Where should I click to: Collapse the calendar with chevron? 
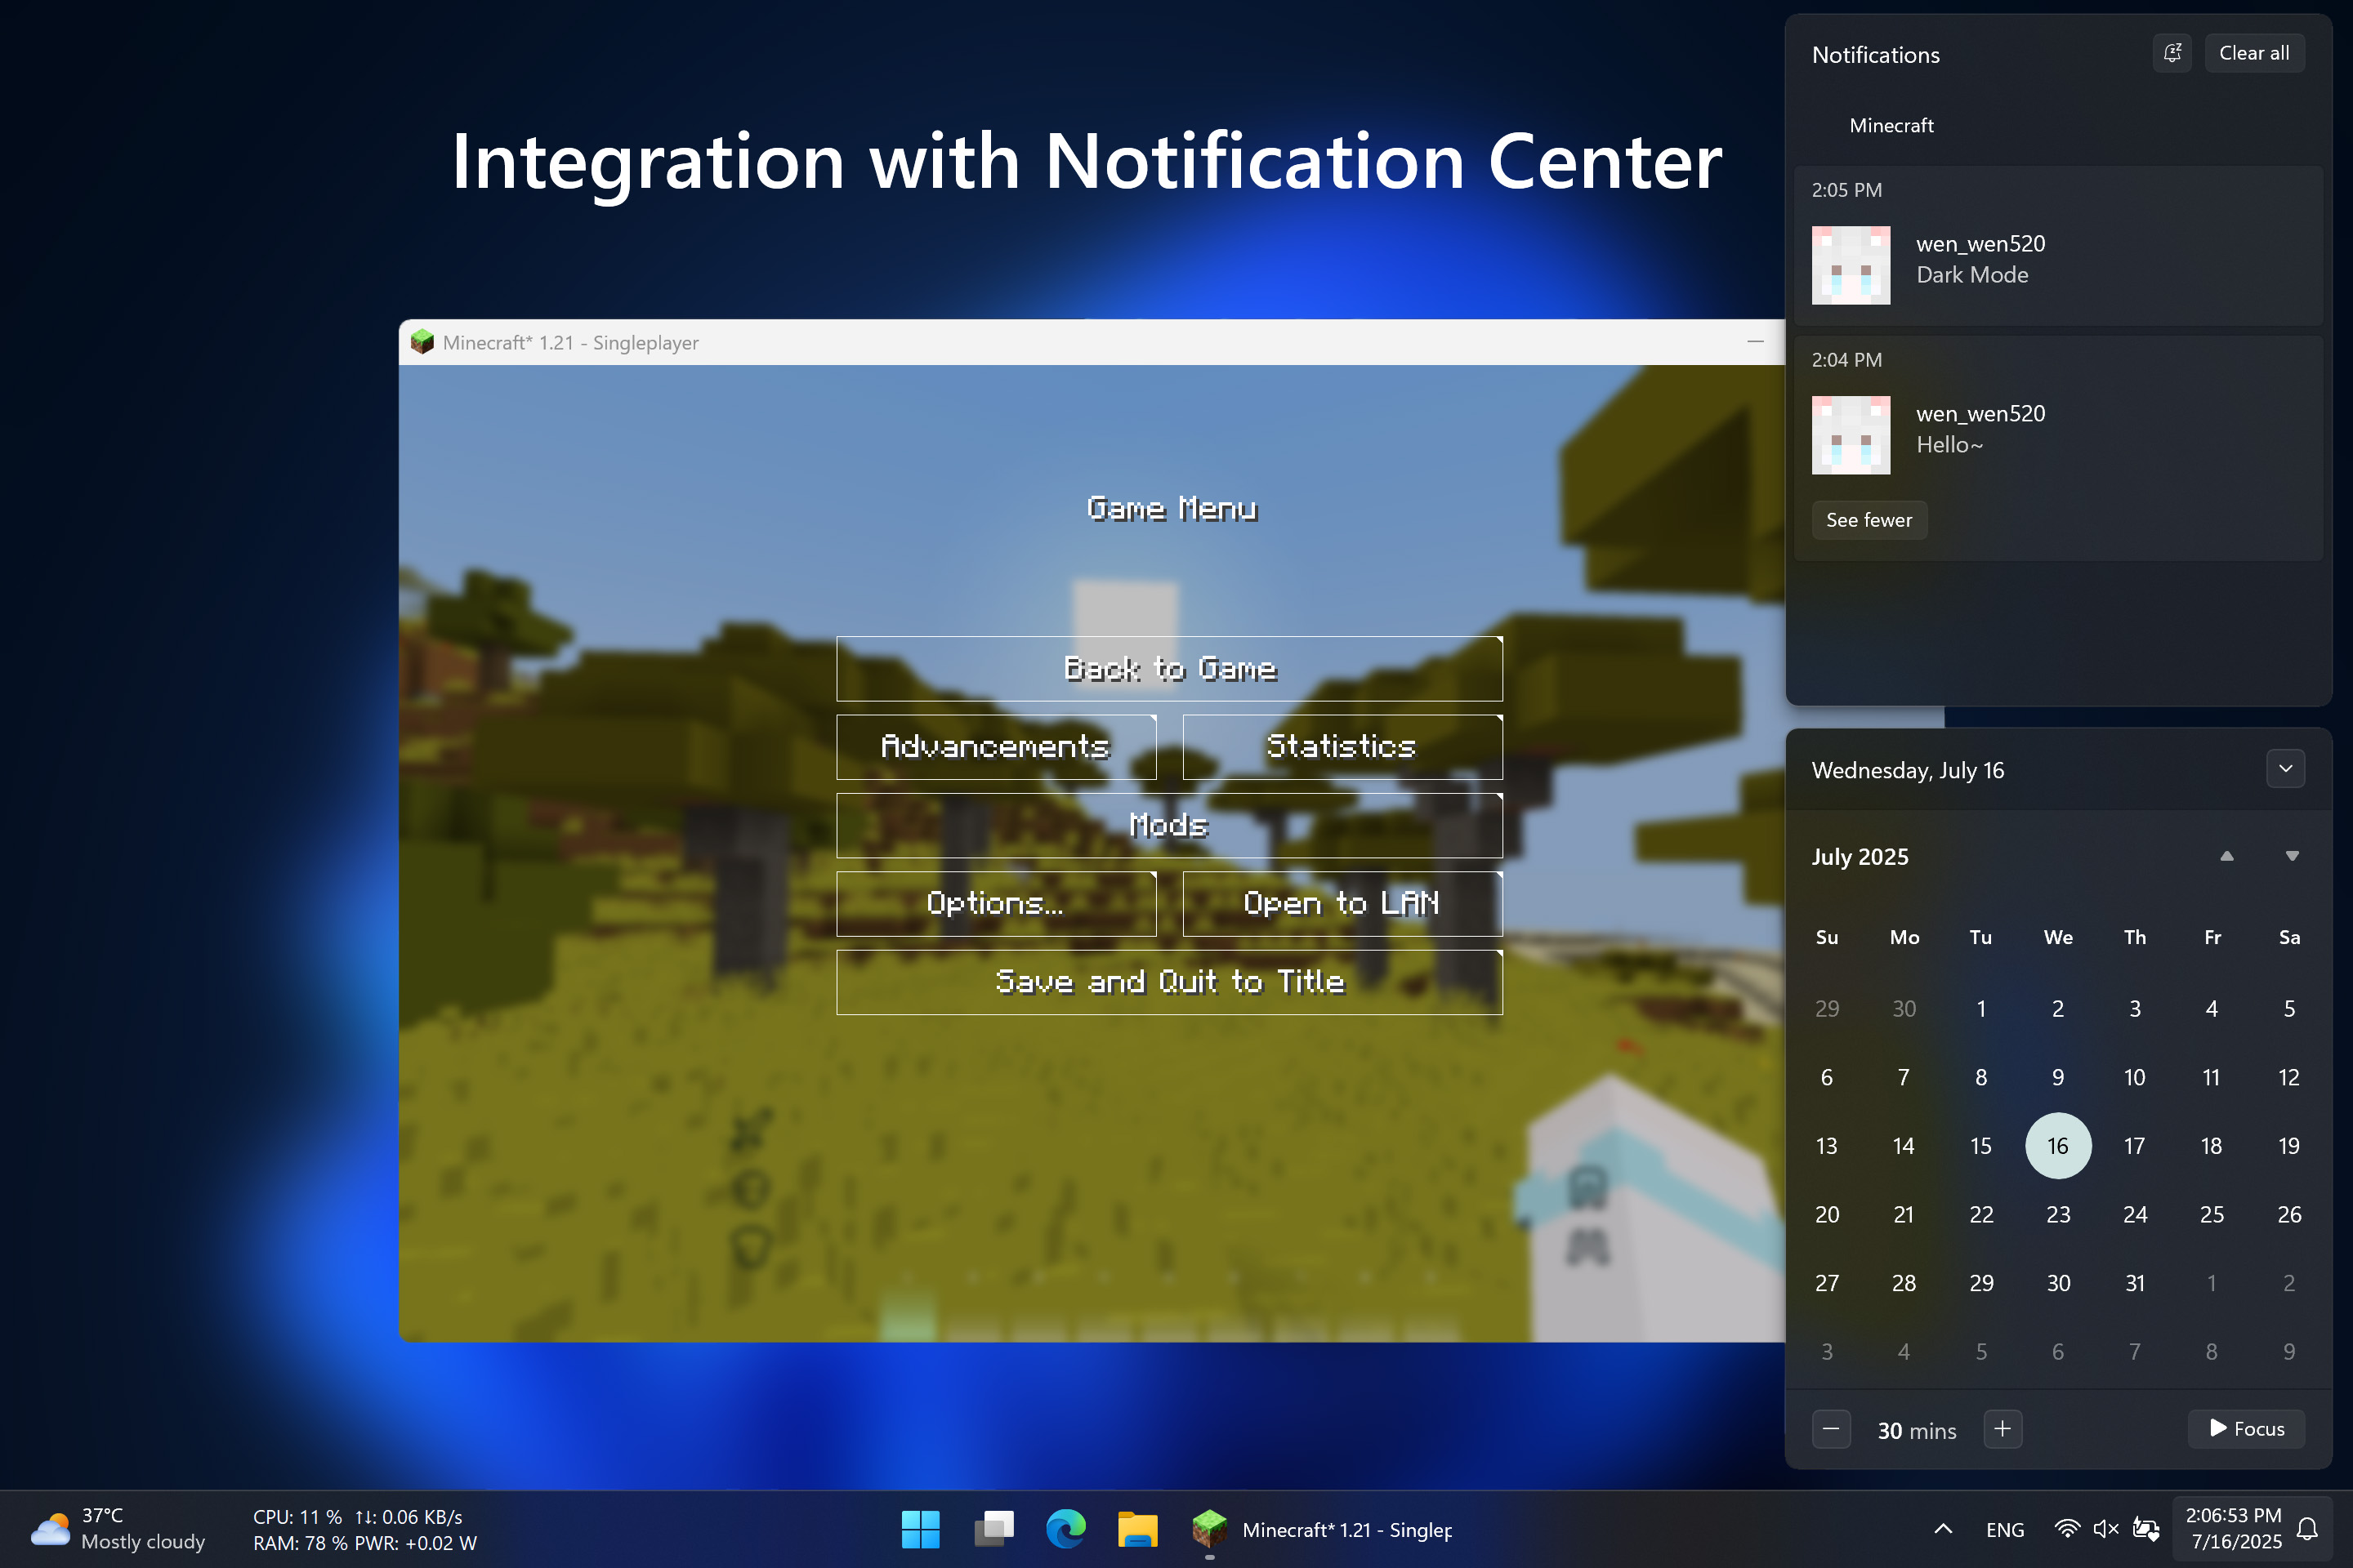click(2285, 769)
